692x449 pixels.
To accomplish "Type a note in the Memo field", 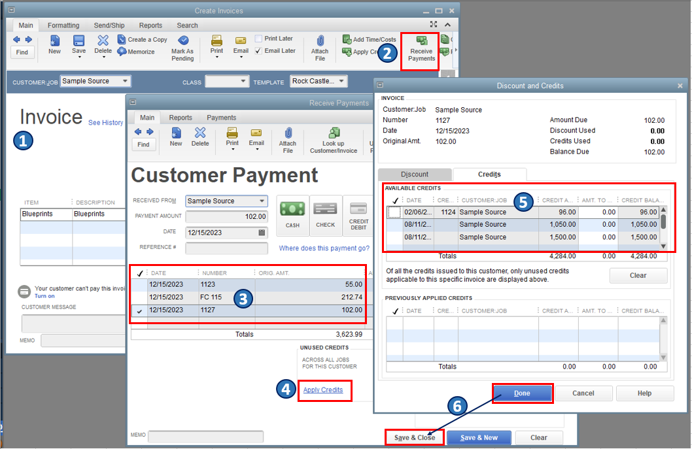I will click(205, 435).
